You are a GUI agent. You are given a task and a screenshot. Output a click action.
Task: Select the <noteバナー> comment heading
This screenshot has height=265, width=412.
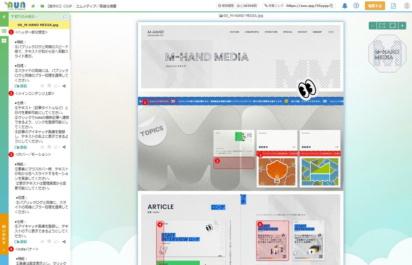[x=27, y=249]
